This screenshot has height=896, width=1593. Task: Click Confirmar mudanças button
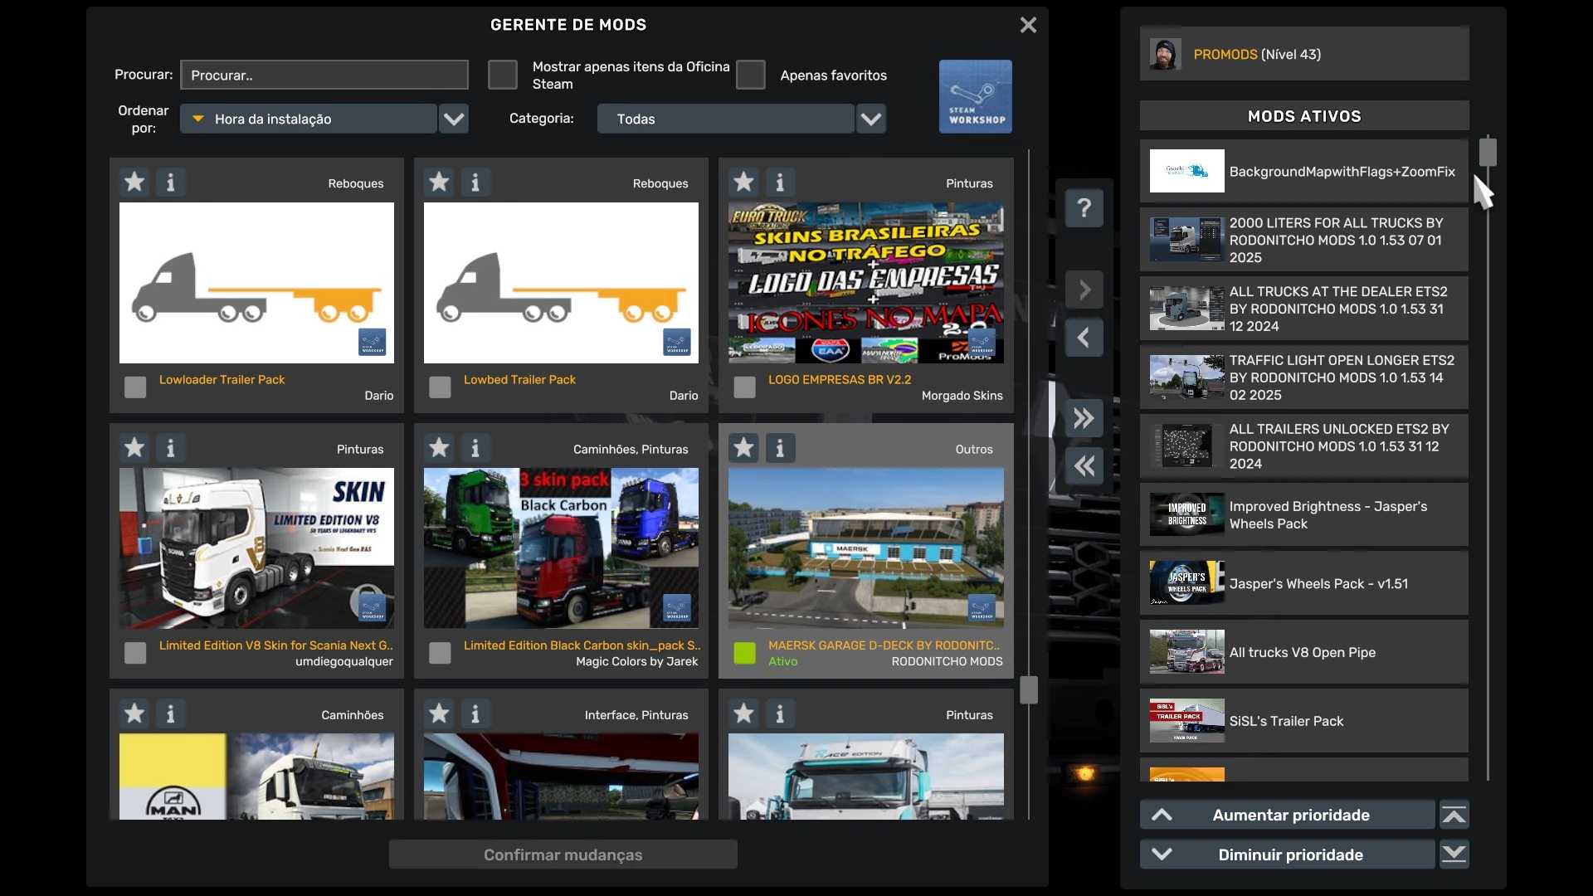click(x=563, y=855)
